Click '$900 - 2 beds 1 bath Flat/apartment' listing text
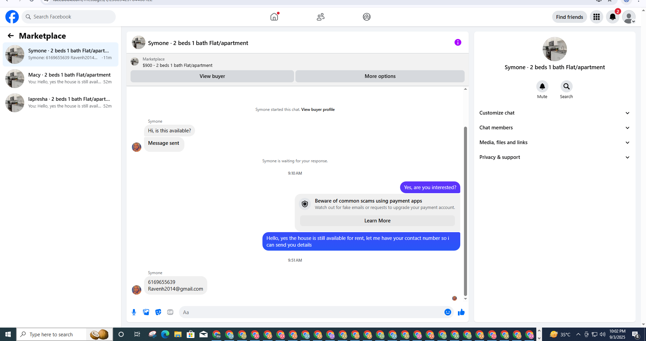This screenshot has width=646, height=341. pyautogui.click(x=177, y=66)
